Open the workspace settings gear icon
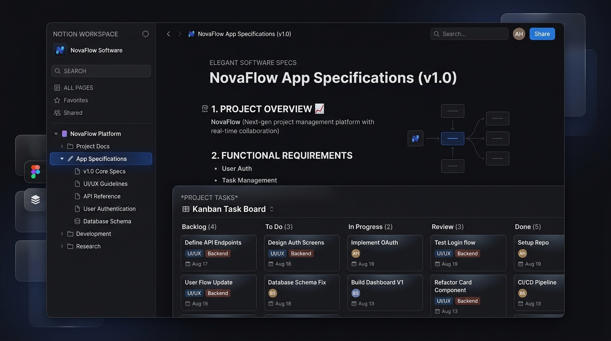 145,34
